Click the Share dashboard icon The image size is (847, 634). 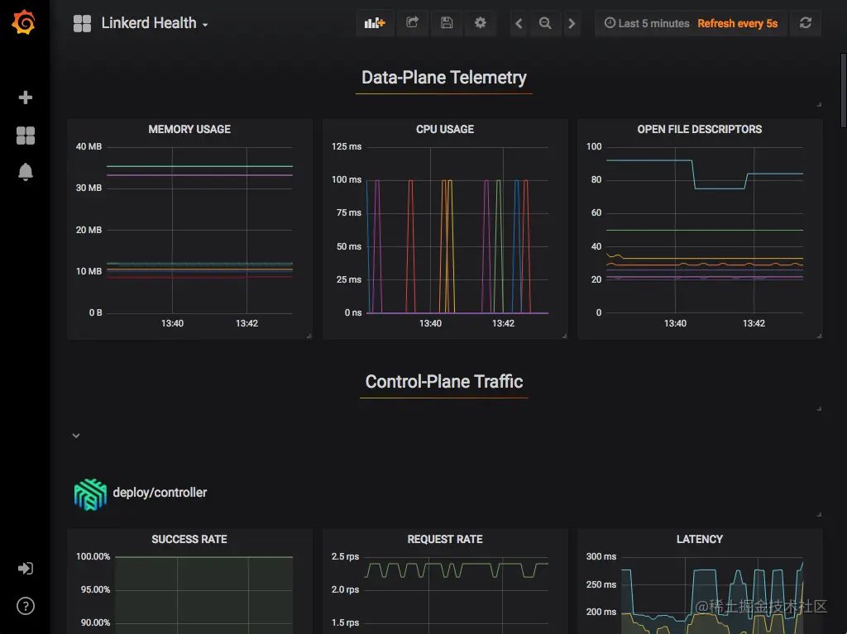coord(412,23)
